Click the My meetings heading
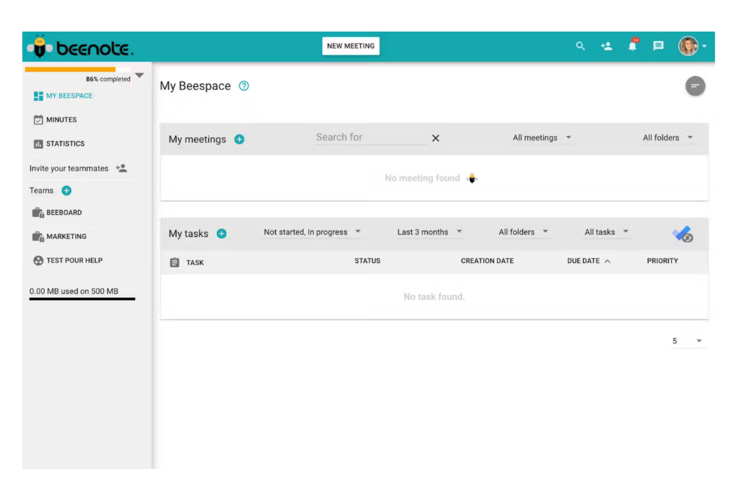 coord(197,139)
